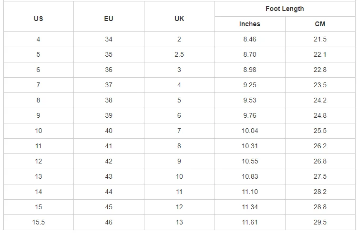Select the 9.25 inches cell
Viewport: 358px width, 234px height.
(x=250, y=85)
